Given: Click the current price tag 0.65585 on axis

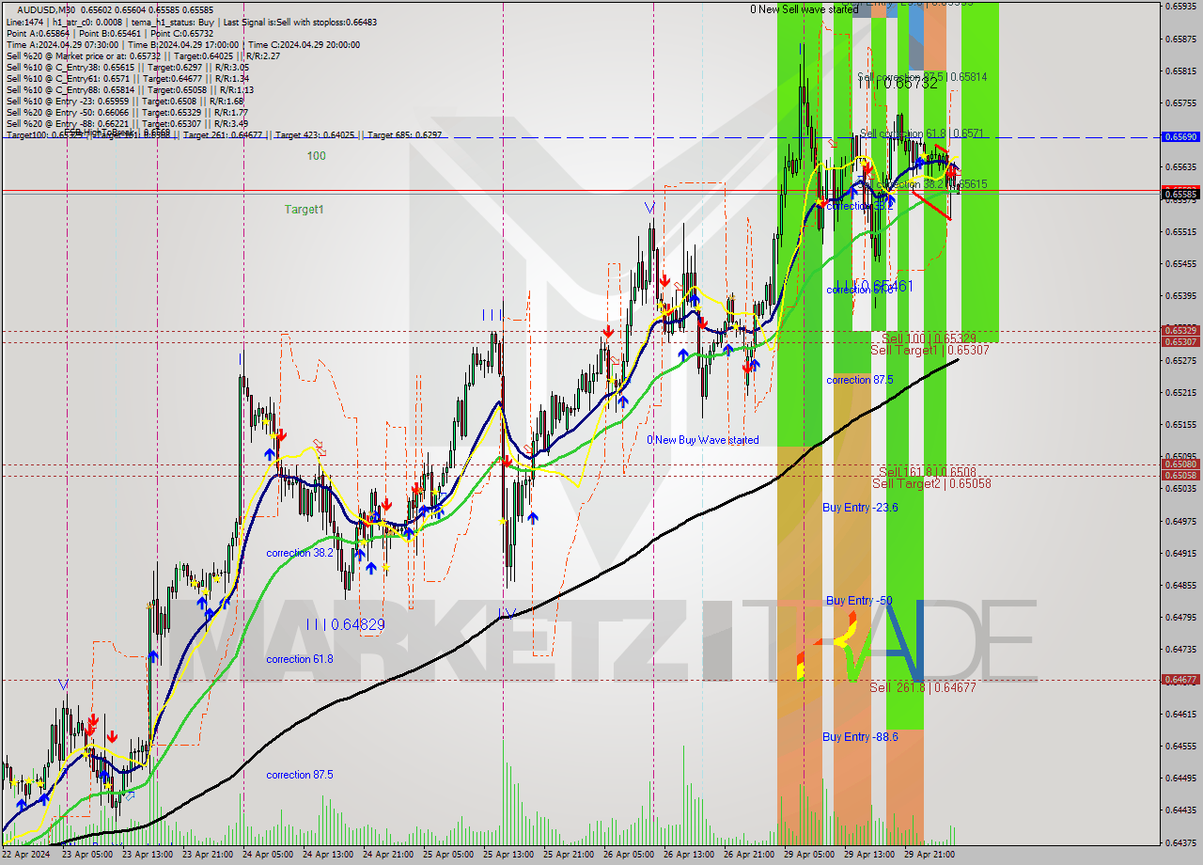Looking at the screenshot, I should click(1180, 195).
